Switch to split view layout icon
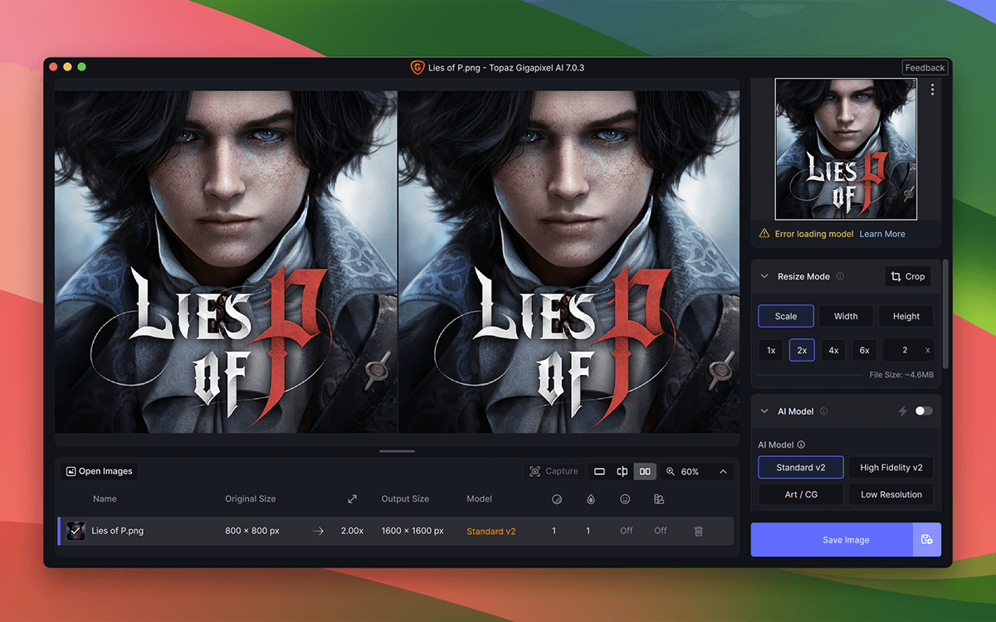 pos(622,471)
